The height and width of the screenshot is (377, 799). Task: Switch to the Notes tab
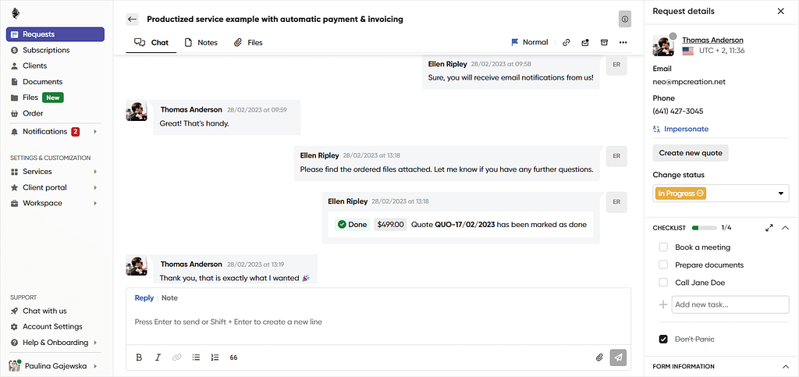tap(201, 43)
